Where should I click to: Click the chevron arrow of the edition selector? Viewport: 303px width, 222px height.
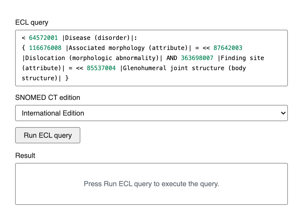pos(283,113)
